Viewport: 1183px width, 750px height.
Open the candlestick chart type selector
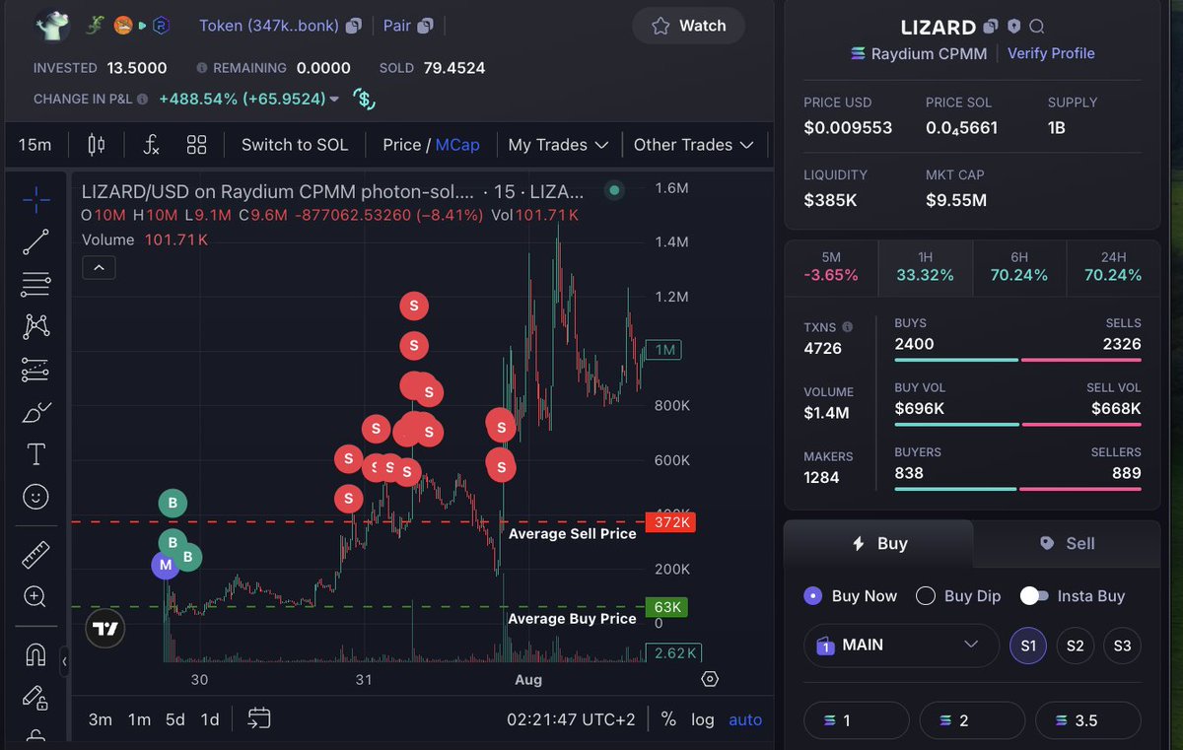tap(97, 145)
